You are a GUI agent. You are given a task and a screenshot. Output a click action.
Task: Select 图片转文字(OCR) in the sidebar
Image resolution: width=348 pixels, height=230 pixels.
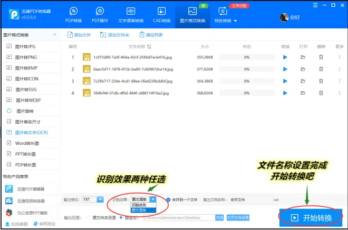point(31,133)
